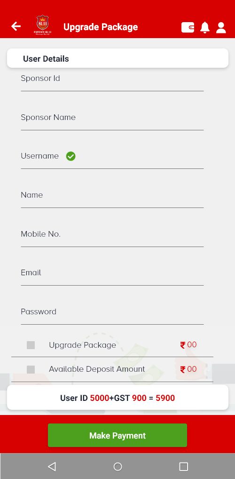Select the Username input field
The height and width of the screenshot is (479, 235).
click(112, 159)
